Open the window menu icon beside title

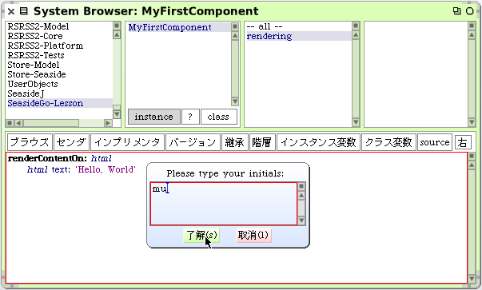click(x=24, y=11)
